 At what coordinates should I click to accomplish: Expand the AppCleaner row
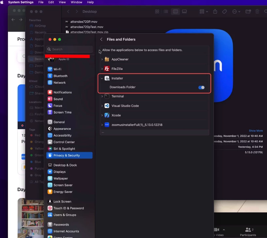point(102,59)
